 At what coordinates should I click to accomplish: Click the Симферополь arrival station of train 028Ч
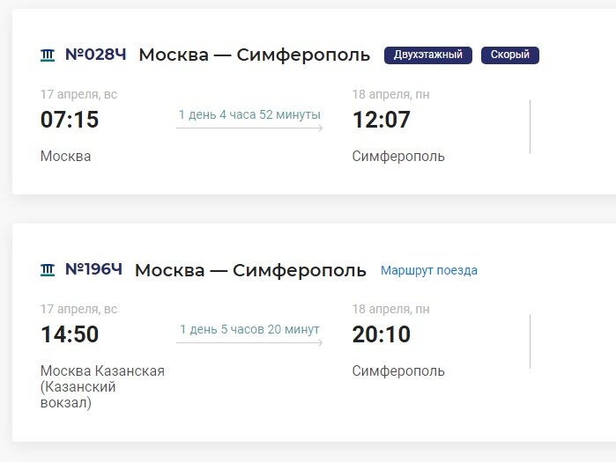pos(398,157)
